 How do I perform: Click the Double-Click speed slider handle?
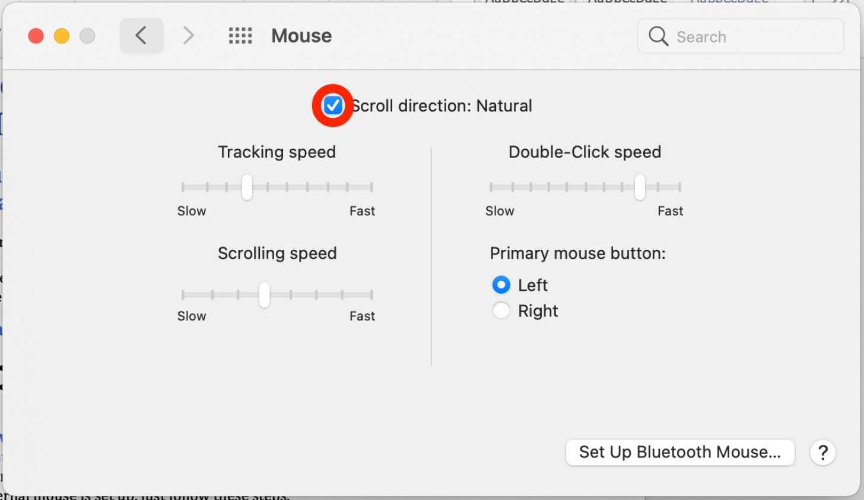click(x=639, y=187)
